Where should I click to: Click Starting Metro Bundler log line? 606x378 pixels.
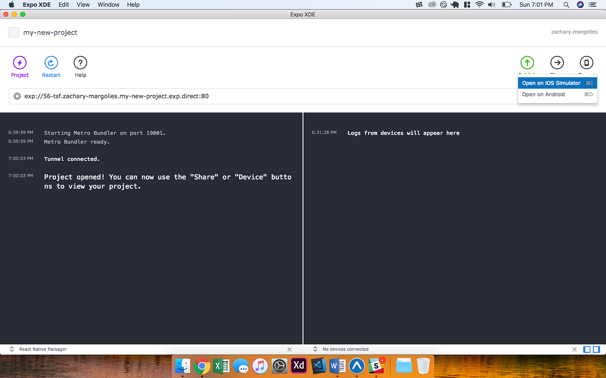[105, 133]
